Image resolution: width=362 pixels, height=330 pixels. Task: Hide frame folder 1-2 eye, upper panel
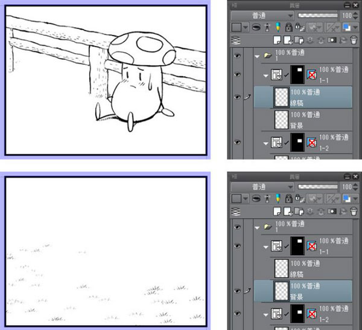tap(237, 142)
